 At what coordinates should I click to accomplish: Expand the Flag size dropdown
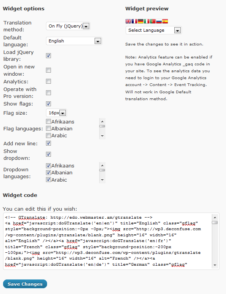click(56, 113)
